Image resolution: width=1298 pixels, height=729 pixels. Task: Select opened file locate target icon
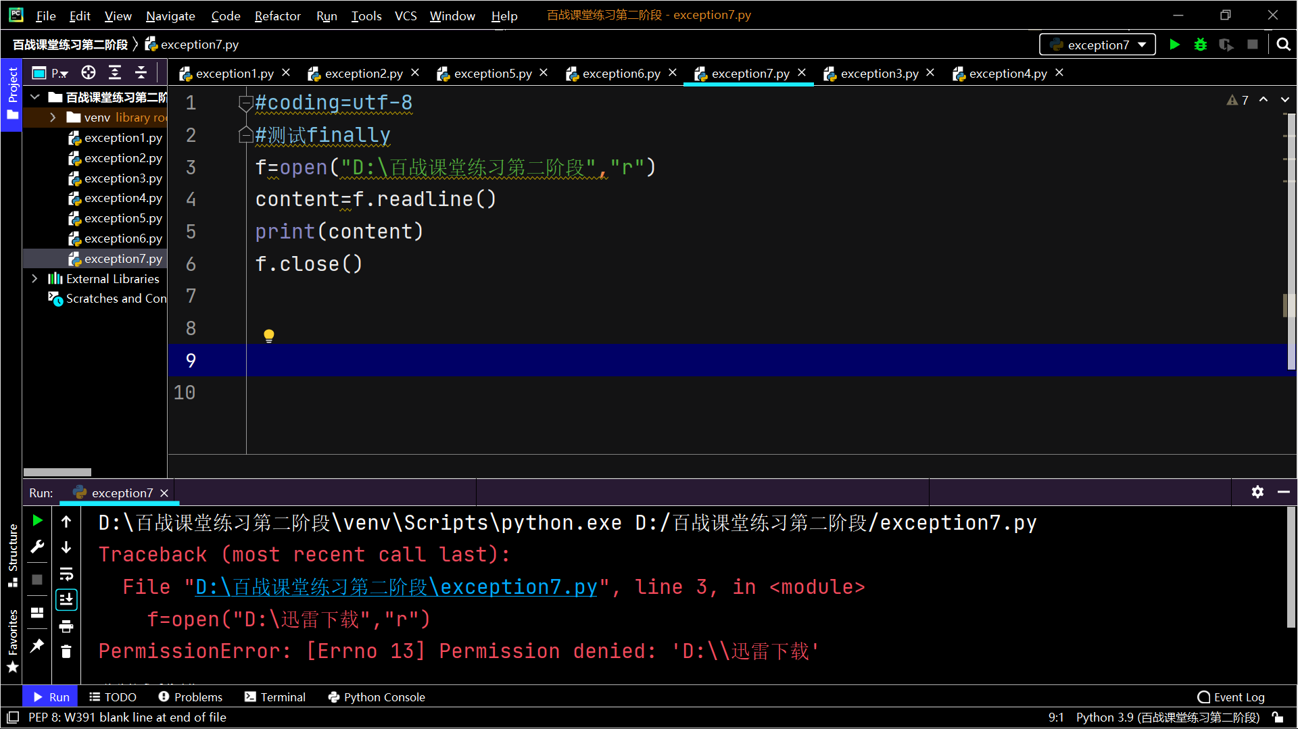[89, 72]
